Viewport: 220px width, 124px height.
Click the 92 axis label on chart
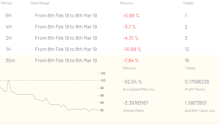[102, 110]
